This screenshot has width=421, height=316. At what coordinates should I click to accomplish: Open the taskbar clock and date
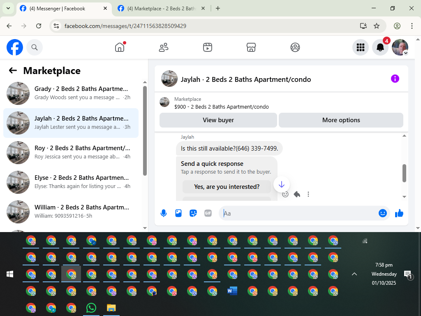click(x=384, y=274)
